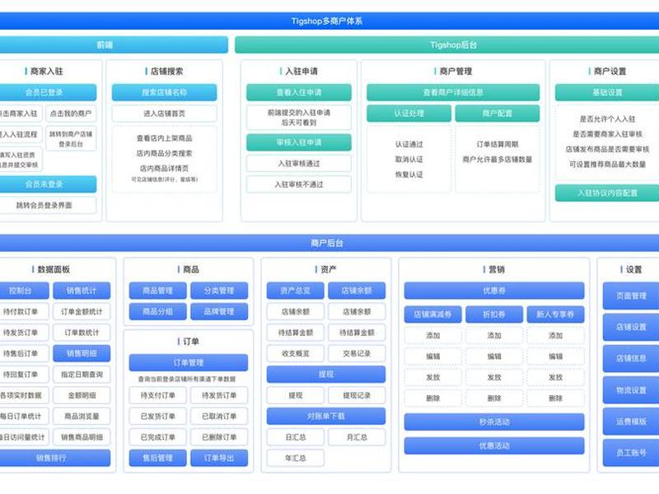Select the 指定日期查询 box
The height and width of the screenshot is (494, 659).
[82, 375]
